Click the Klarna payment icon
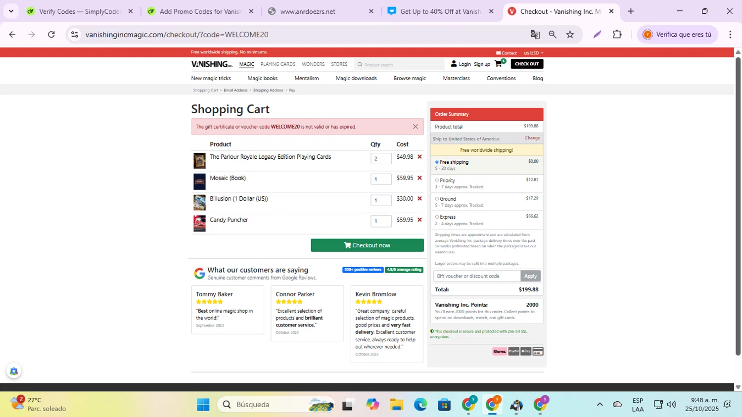This screenshot has height=417, width=742. point(500,351)
